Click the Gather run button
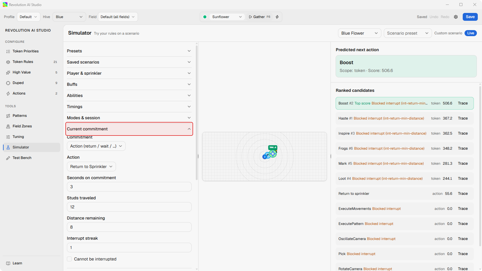This screenshot has width=482, height=271. [259, 17]
